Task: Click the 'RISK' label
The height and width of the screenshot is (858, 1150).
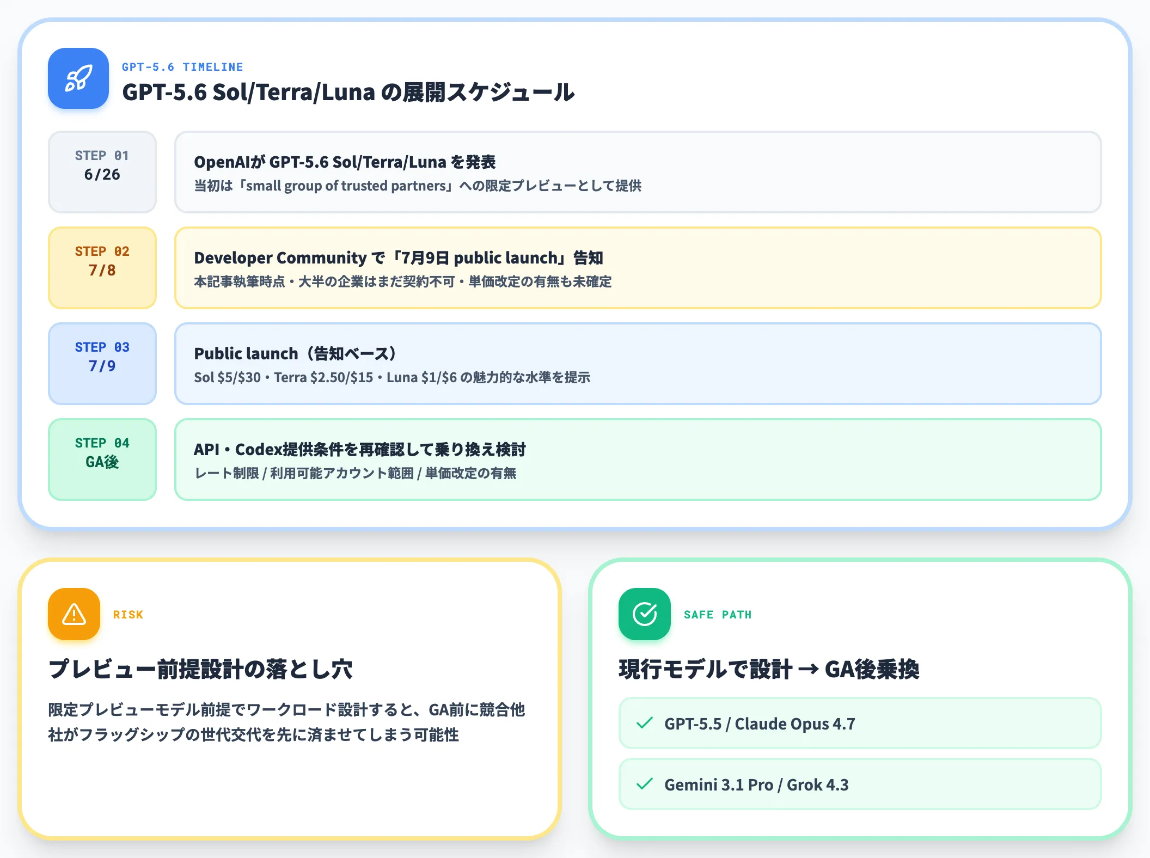Action: (x=128, y=615)
